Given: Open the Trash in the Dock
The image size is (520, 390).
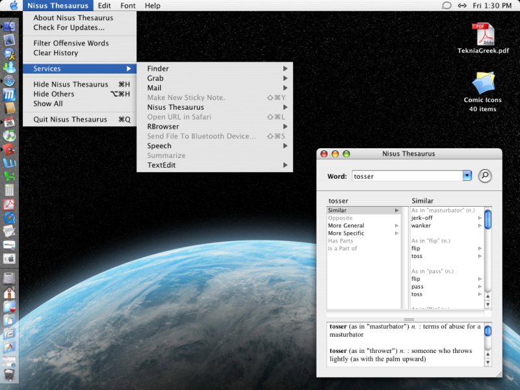Looking at the screenshot, I should (x=9, y=375).
